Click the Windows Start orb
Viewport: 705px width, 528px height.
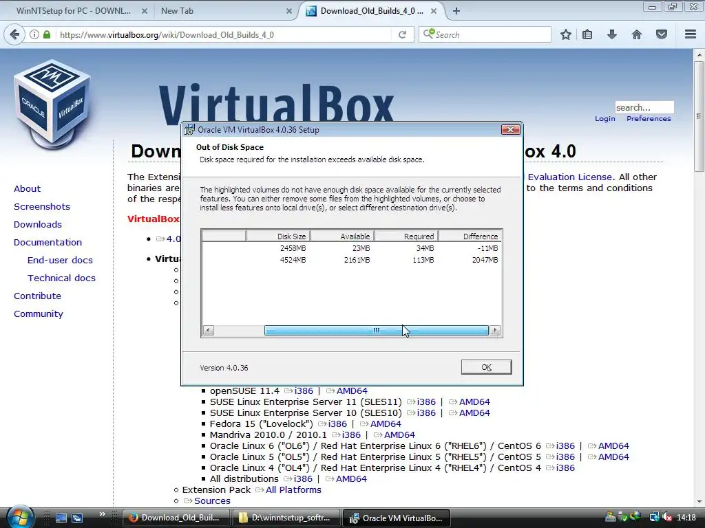coord(20,518)
